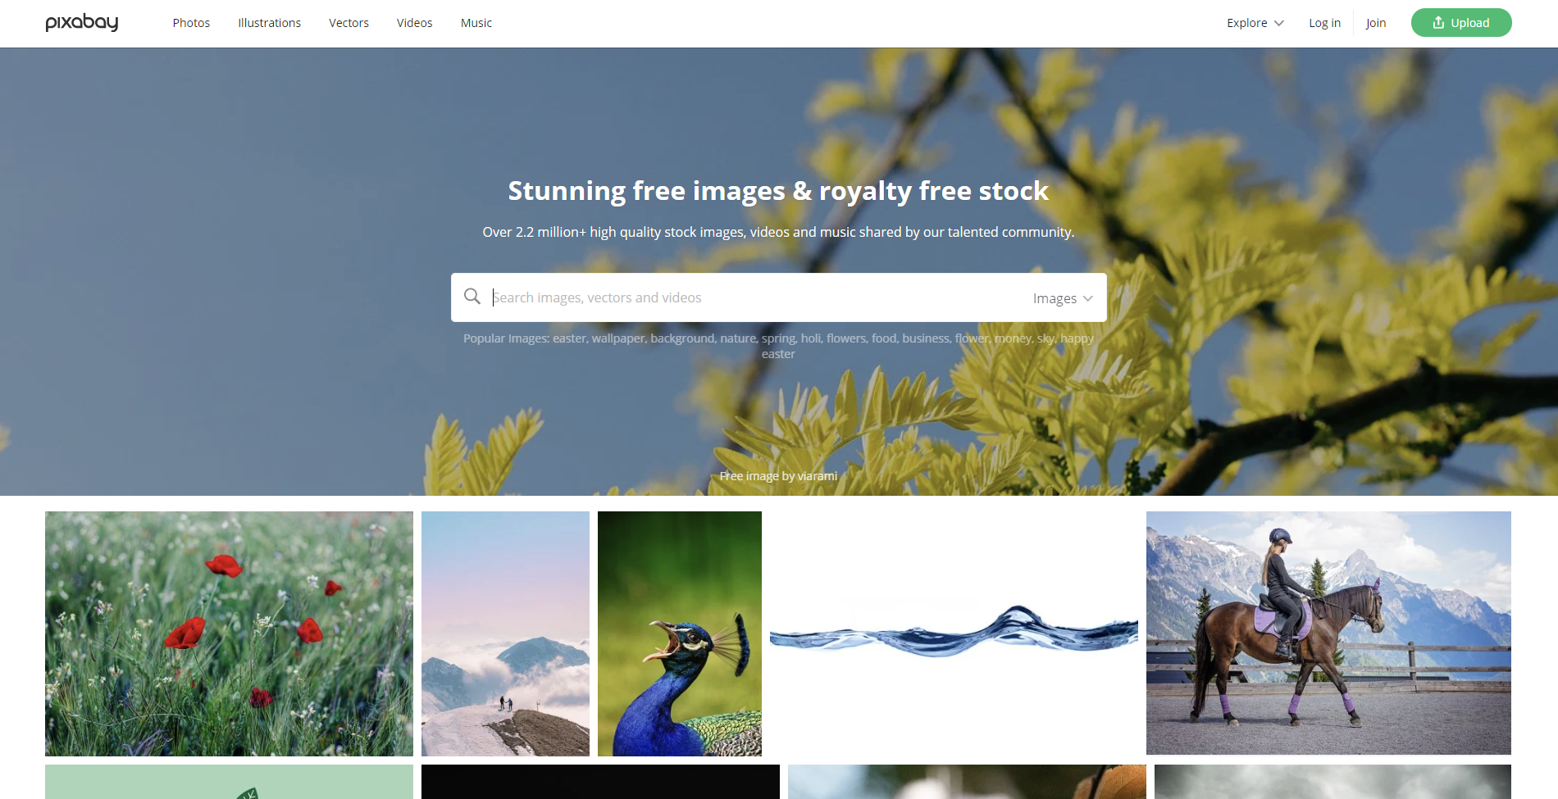The image size is (1558, 799).
Task: Open the Images search type dropdown
Action: [x=1063, y=298]
